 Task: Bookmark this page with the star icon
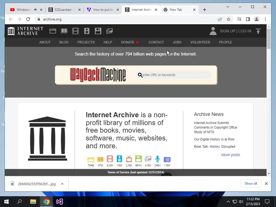point(229,19)
